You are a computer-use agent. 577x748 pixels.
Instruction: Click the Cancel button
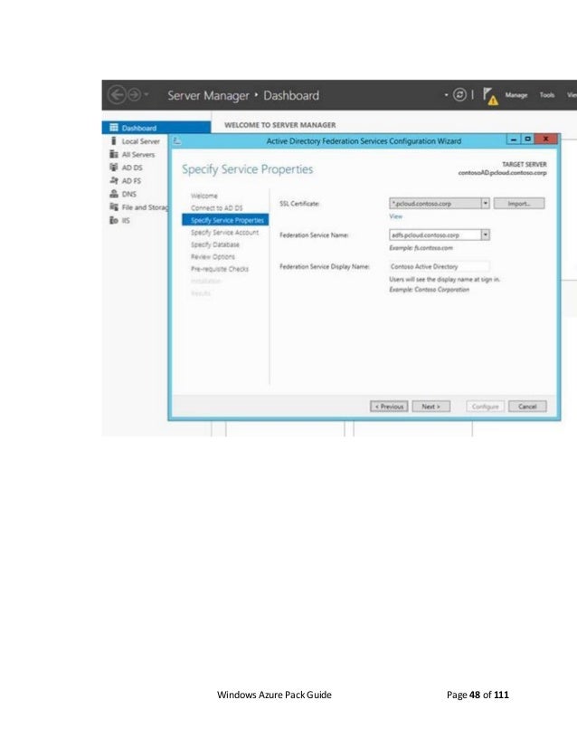(527, 407)
